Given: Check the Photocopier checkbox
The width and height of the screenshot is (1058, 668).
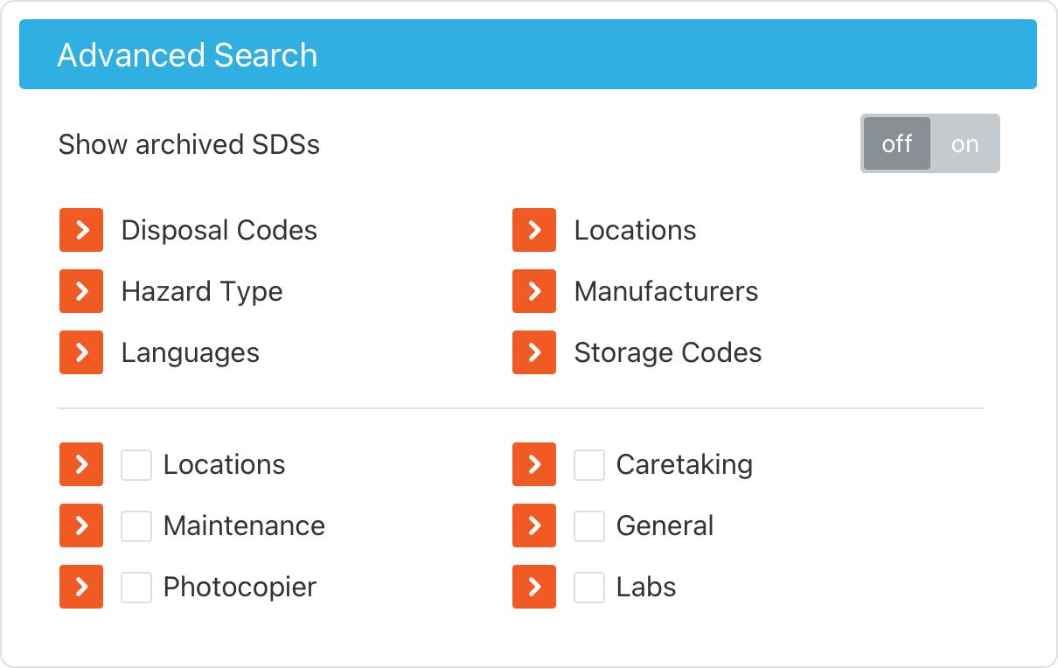Looking at the screenshot, I should pos(136,587).
